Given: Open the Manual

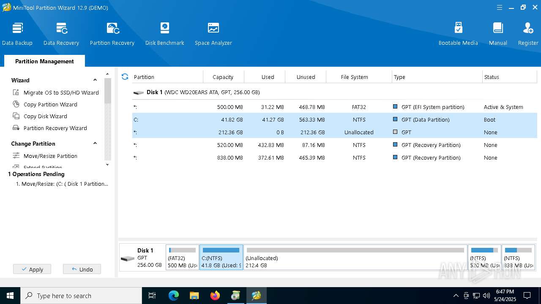Looking at the screenshot, I should click(x=498, y=34).
